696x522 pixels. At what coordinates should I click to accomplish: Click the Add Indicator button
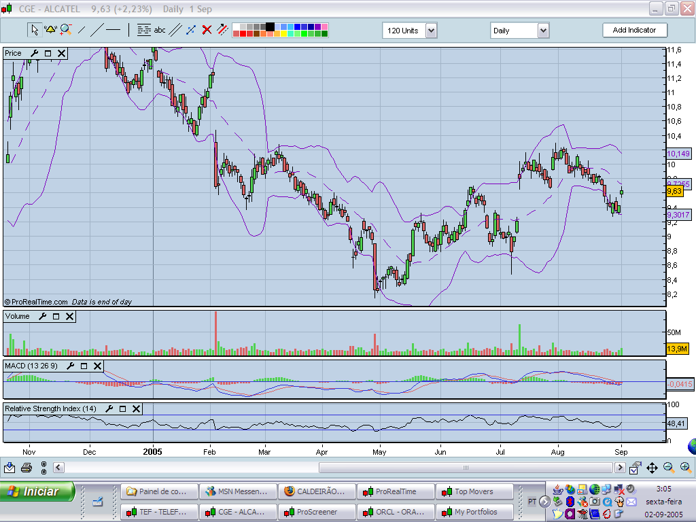[634, 30]
